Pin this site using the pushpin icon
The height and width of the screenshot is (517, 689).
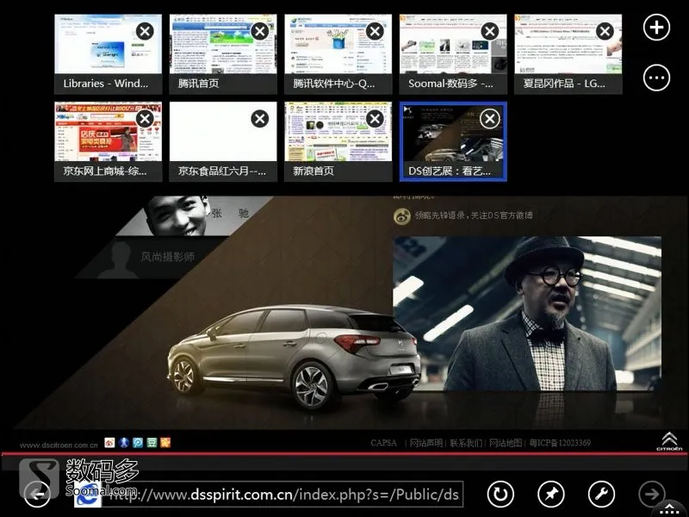point(551,494)
